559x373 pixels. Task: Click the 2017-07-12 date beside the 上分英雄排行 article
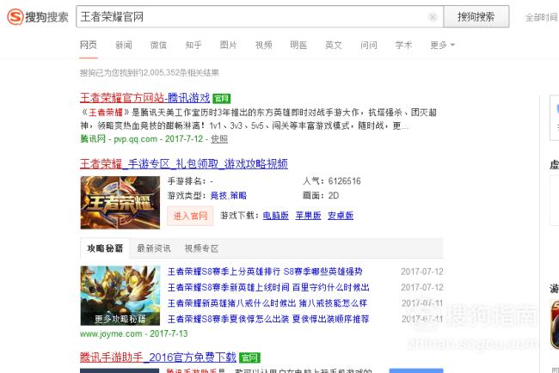[422, 272]
